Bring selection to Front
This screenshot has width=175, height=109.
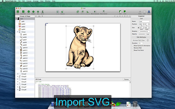(x=125, y=12)
